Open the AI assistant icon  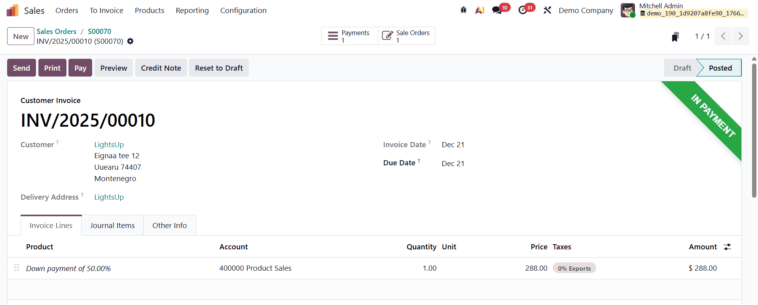pos(480,10)
